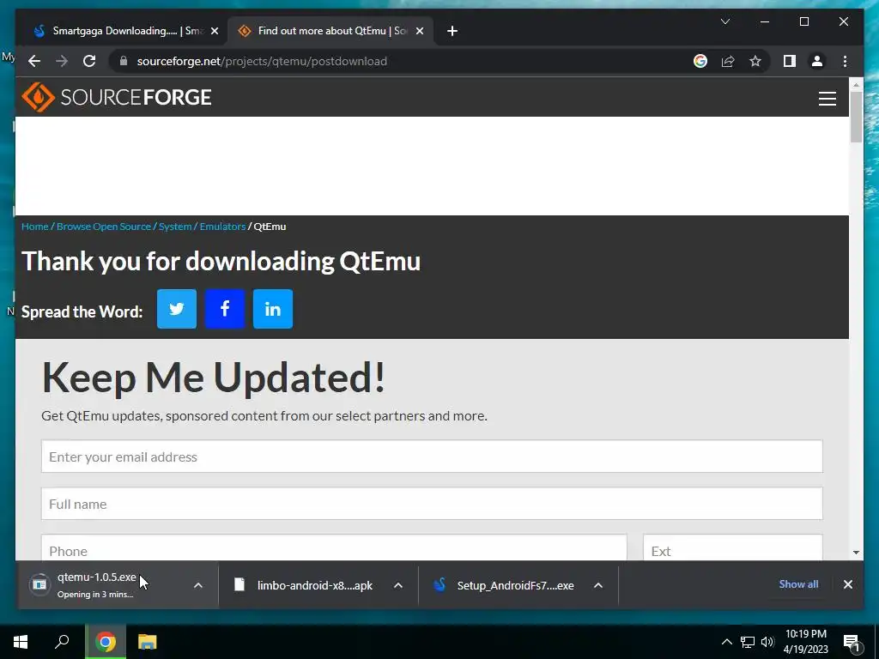879x659 pixels.
Task: Expand options for Setup_AndroidFs7 exe download
Action: pos(598,585)
